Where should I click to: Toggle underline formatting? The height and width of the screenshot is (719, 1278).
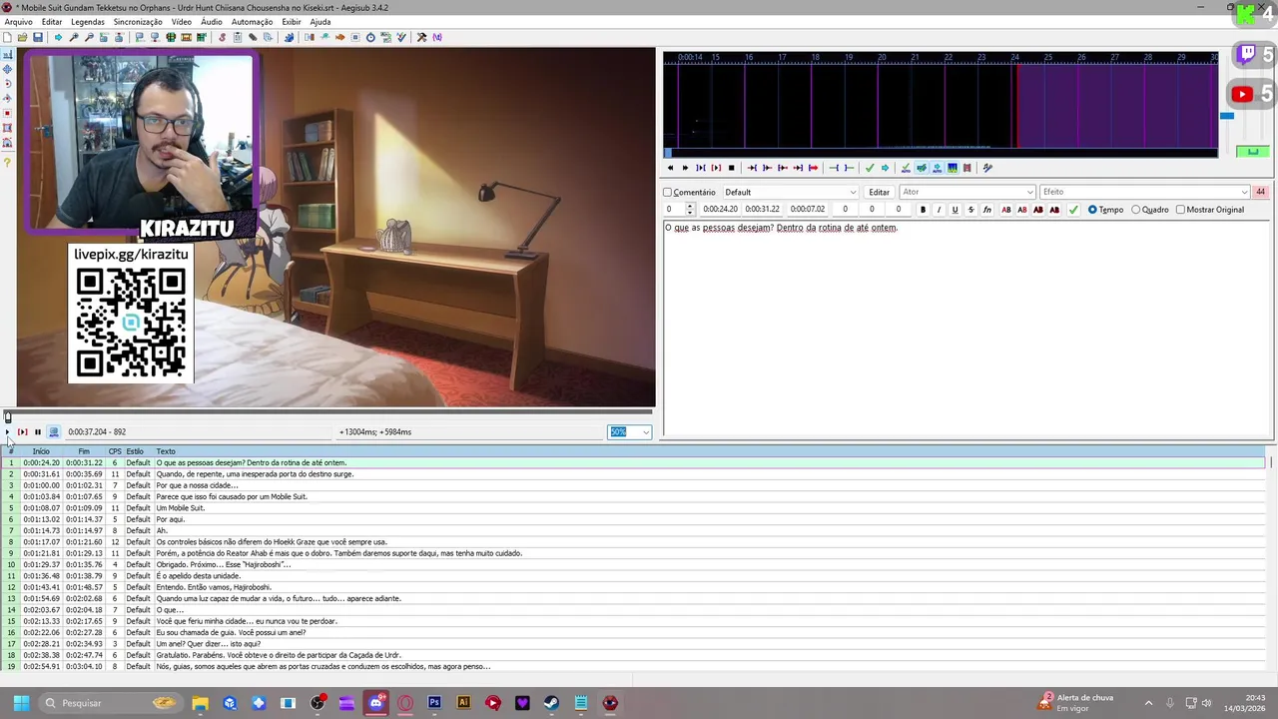(x=955, y=210)
